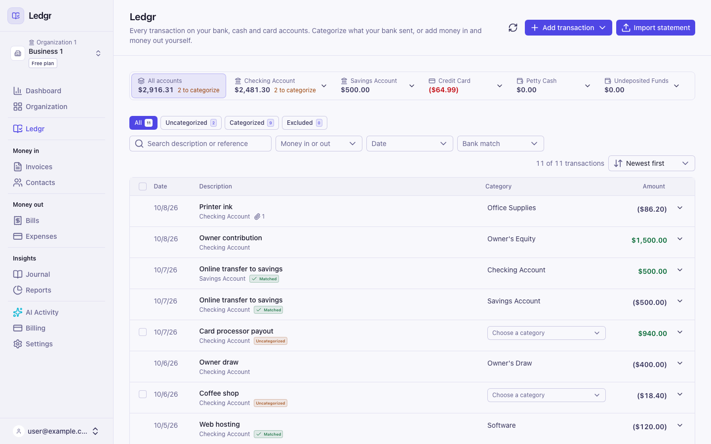The width and height of the screenshot is (711, 444).
Task: Expand the Printer ink transaction row
Action: [x=680, y=208]
